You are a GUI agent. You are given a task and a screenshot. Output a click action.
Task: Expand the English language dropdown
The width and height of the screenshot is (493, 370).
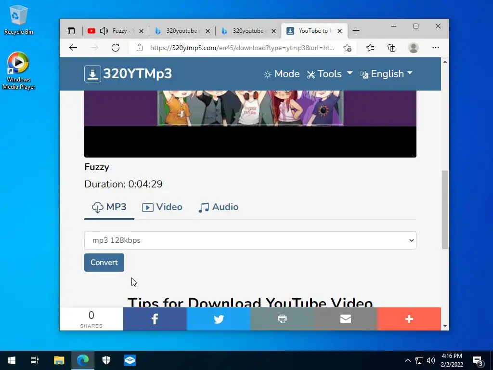[x=387, y=74]
